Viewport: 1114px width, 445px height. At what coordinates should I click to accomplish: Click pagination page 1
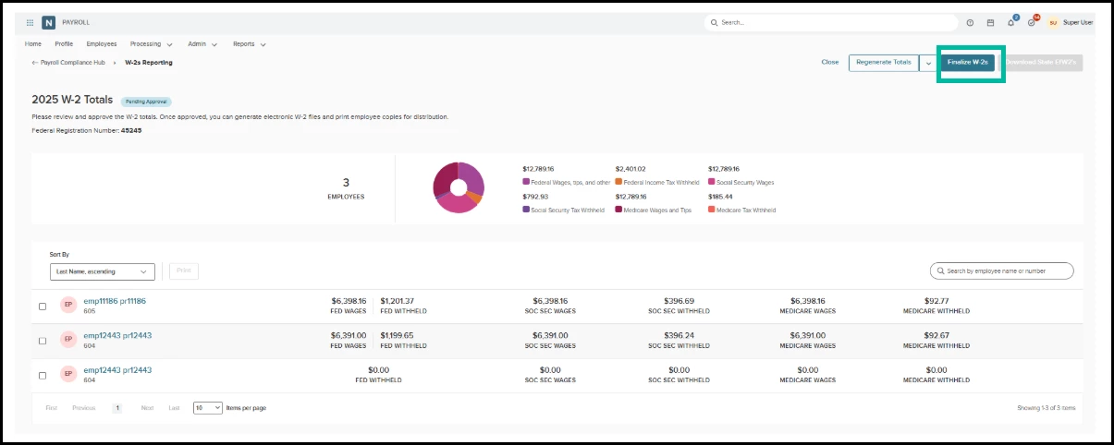[117, 407]
